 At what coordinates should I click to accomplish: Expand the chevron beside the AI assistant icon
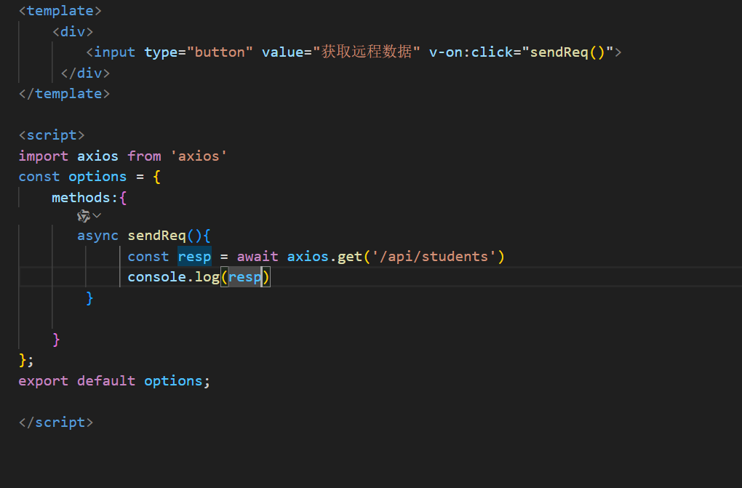tap(97, 216)
